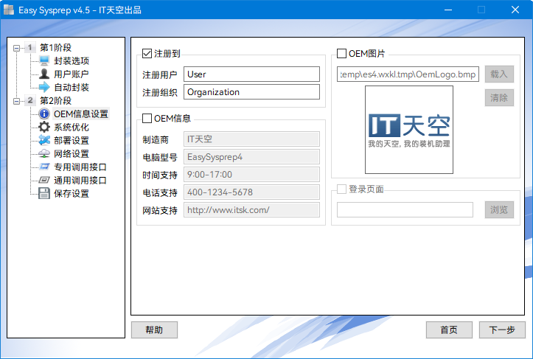Go to next step with 下一步
The image size is (533, 359).
[x=502, y=330]
